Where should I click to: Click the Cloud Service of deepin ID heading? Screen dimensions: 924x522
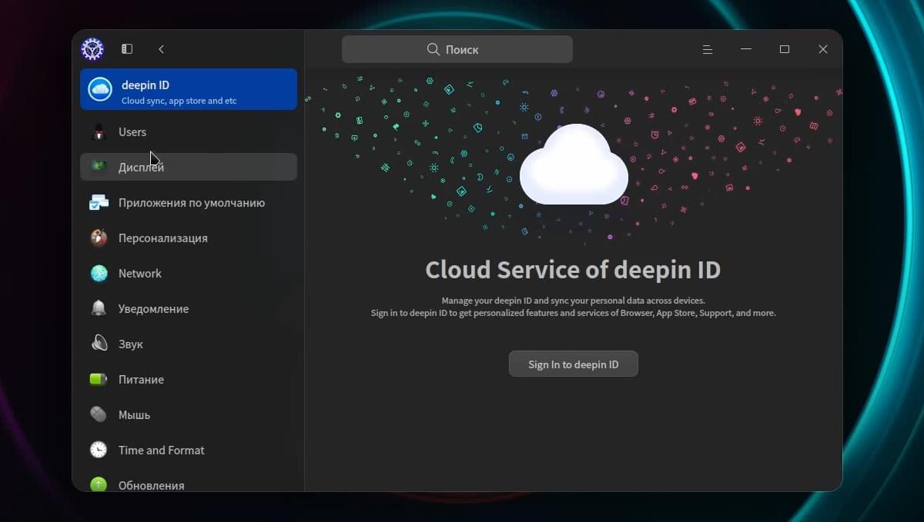point(573,270)
